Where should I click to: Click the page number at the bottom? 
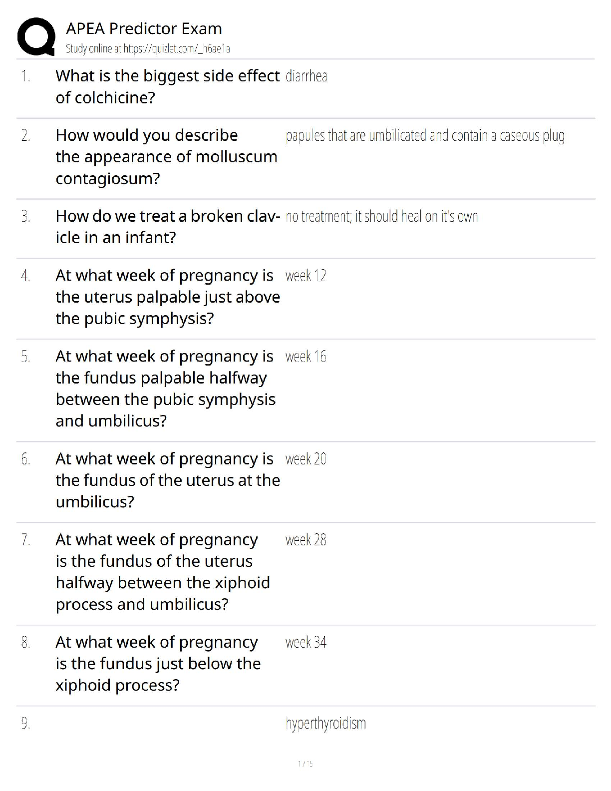305,764
